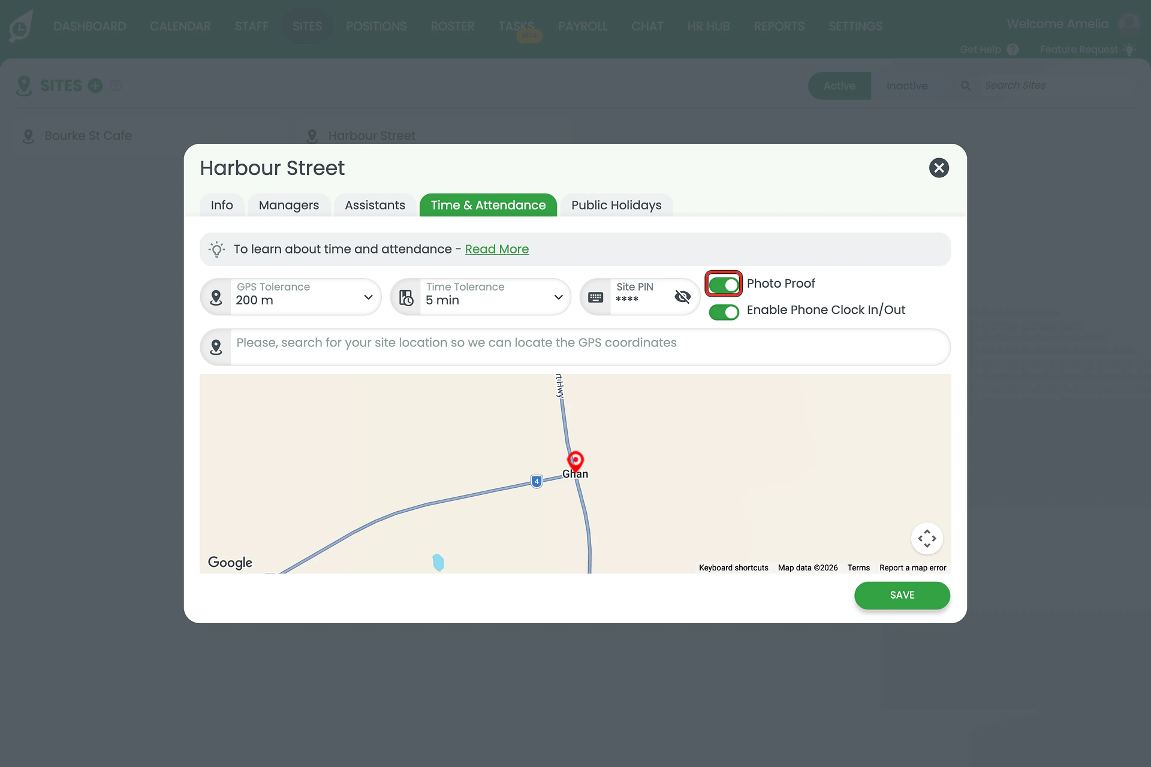Open the Time Tolerance dropdown
This screenshot has height=767, width=1151.
[481, 297]
